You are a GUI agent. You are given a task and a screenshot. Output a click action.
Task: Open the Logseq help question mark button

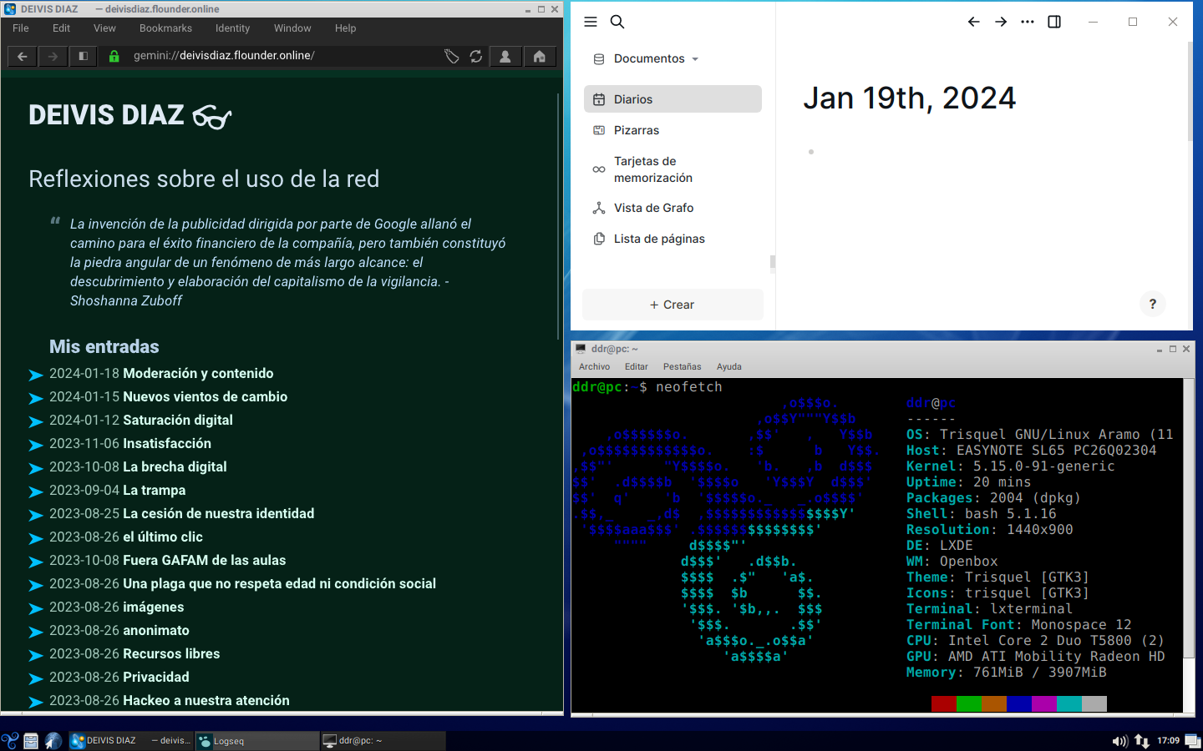pos(1153,304)
